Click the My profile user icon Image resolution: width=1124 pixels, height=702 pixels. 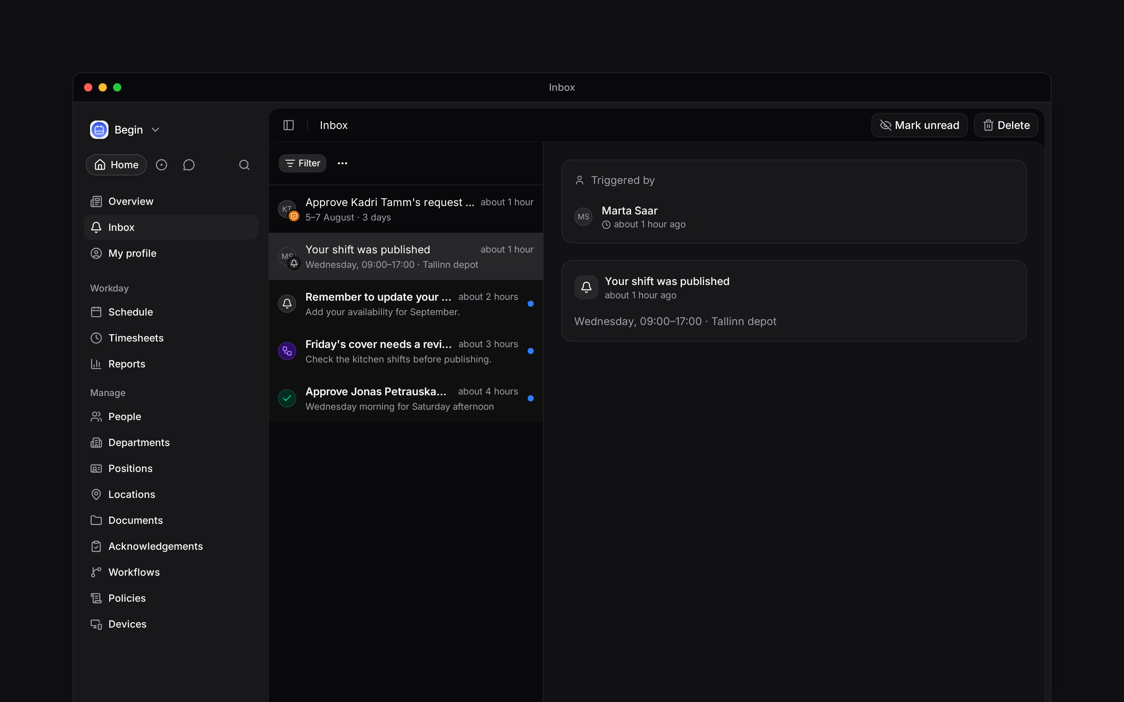96,253
